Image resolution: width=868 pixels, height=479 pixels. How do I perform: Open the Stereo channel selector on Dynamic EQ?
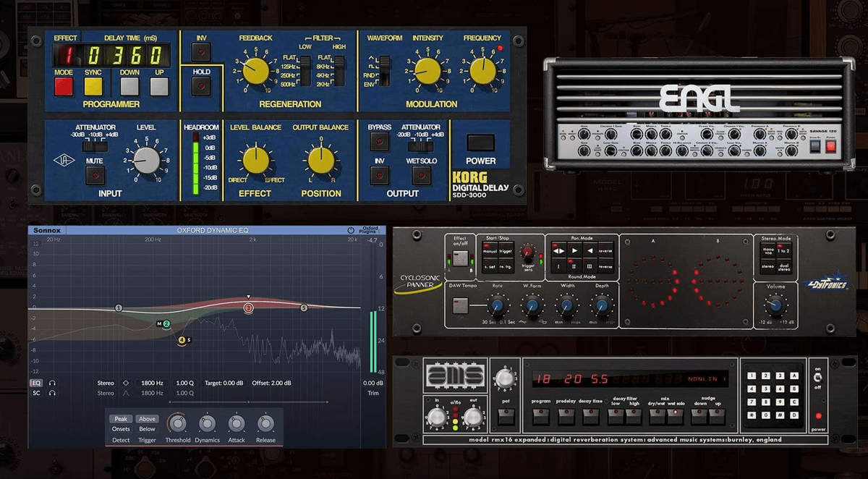[106, 382]
